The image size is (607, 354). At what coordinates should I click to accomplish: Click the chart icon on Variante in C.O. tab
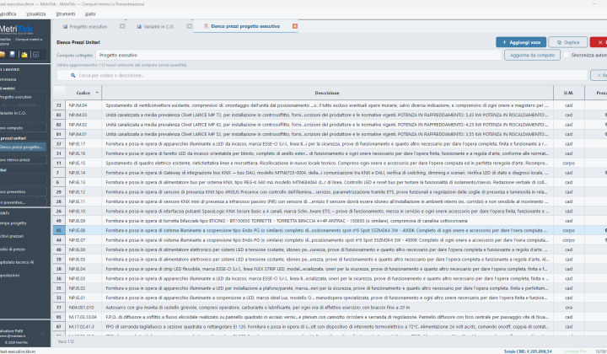coord(138,27)
